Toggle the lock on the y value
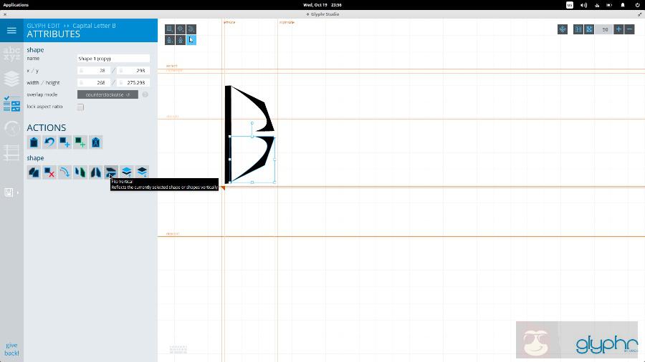This screenshot has height=362, width=645. click(121, 71)
